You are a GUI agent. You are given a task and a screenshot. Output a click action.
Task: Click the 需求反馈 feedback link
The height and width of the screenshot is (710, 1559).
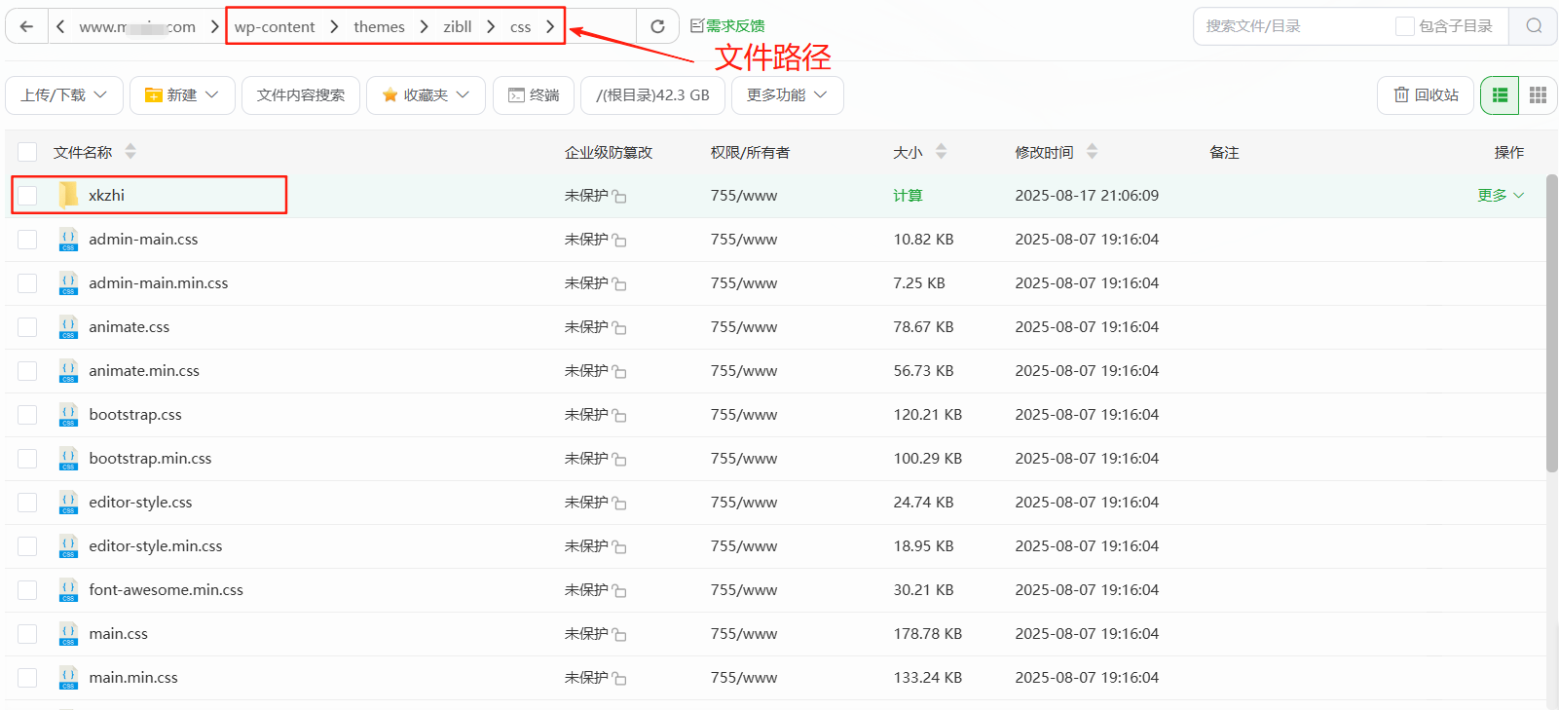[x=727, y=26]
